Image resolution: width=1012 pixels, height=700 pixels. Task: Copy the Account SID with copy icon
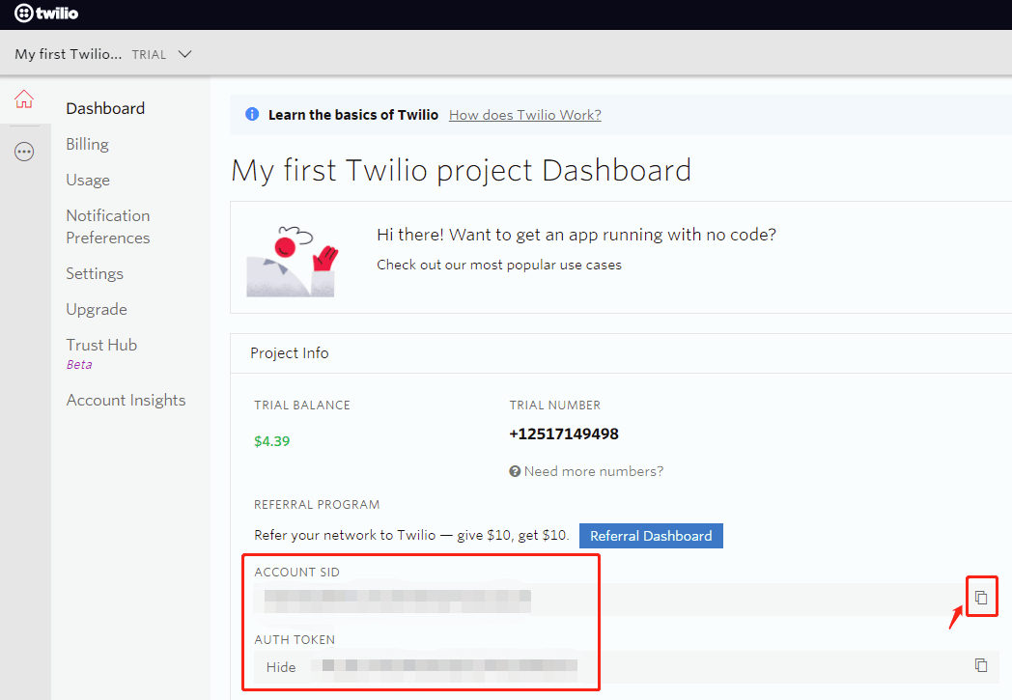(x=981, y=598)
